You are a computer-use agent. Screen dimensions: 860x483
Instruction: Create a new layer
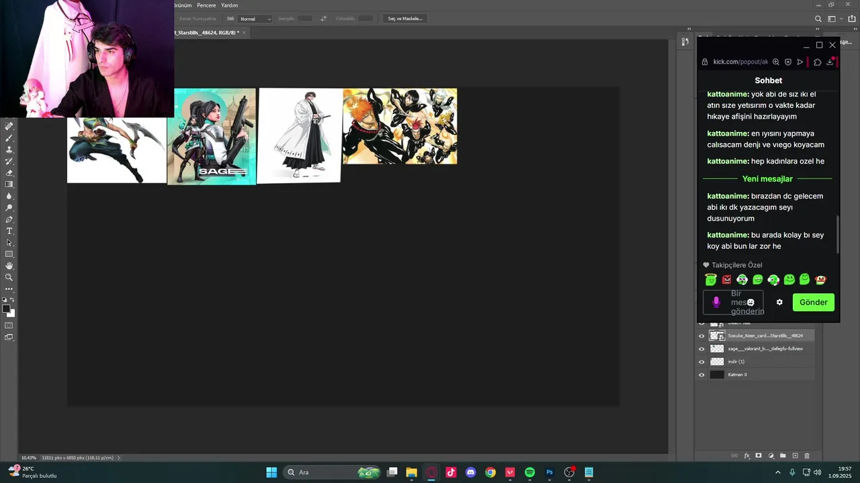click(x=795, y=455)
